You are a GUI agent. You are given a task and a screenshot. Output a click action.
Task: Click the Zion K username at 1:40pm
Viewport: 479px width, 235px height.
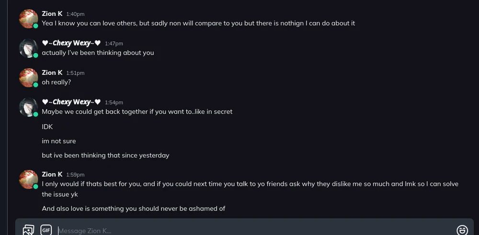point(52,14)
